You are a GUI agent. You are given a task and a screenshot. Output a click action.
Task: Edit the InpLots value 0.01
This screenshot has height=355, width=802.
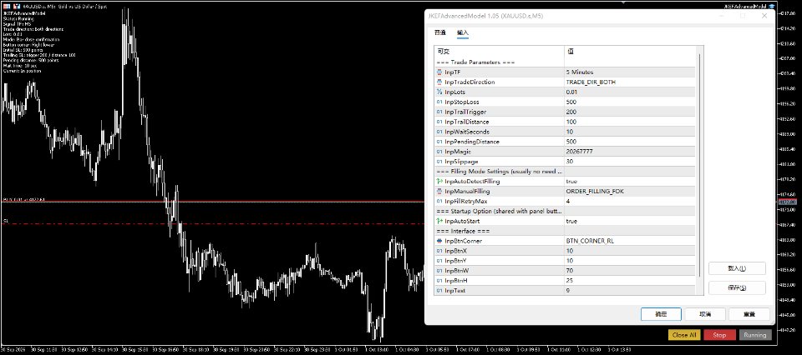pos(630,92)
